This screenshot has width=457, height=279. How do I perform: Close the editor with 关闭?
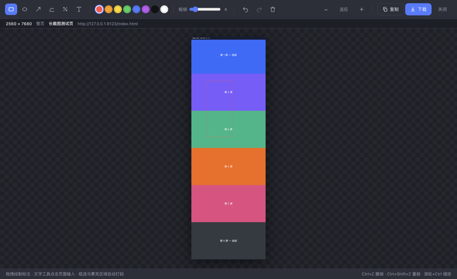[x=442, y=10]
